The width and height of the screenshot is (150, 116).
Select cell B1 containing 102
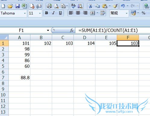pyautogui.click(x=41, y=43)
